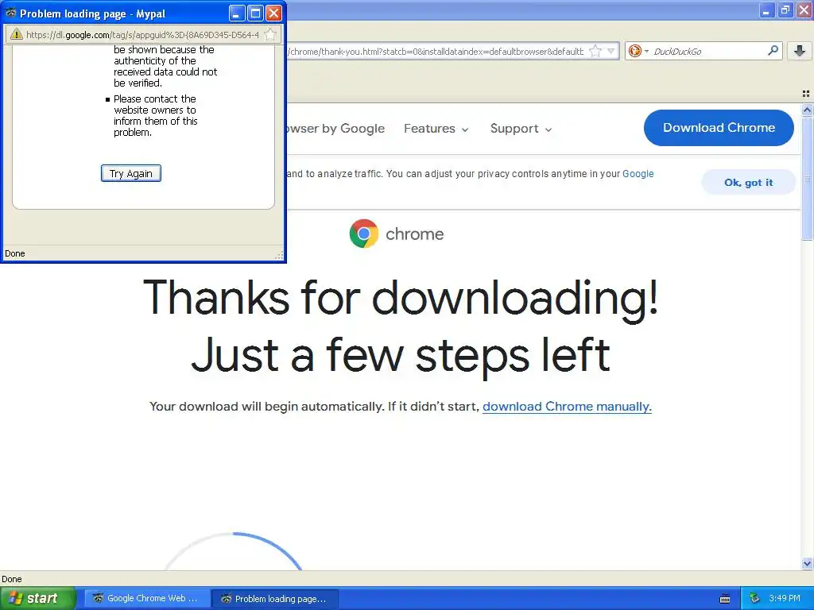This screenshot has width=814, height=610.
Task: Click the popup window's dl.google.com URL field
Action: click(x=143, y=35)
